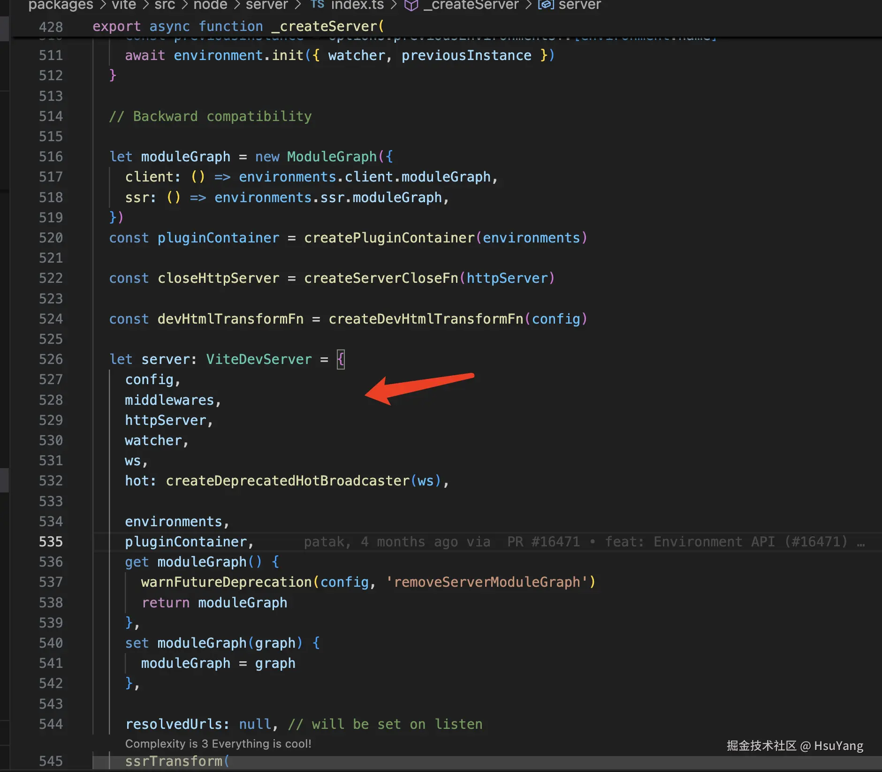Viewport: 882px width, 772px height.
Task: Click the warnFutureDeprecation call
Action: tap(227, 582)
